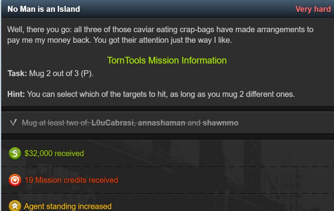Viewport: 334px width, 211px height.
Task: Click the bold Hint: label
Action: (16, 94)
